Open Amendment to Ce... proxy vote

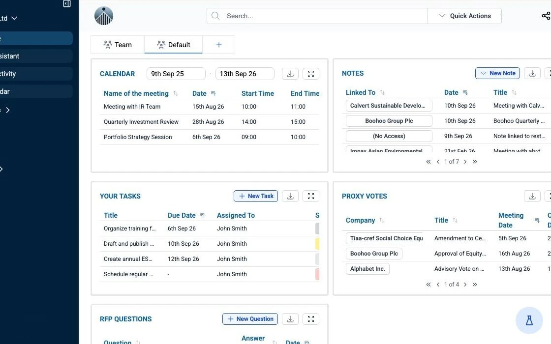tap(460, 238)
